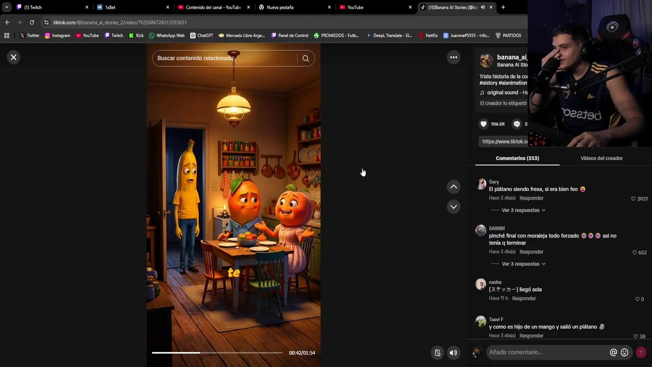Click the address bar URL
The width and height of the screenshot is (652, 367).
(x=120, y=22)
